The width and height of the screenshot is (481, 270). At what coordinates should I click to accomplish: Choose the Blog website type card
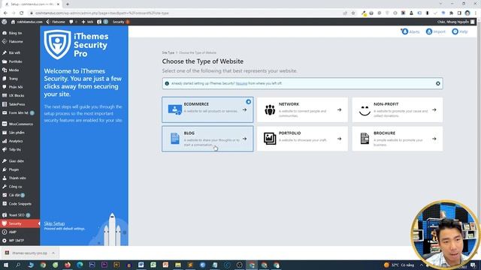207,139
